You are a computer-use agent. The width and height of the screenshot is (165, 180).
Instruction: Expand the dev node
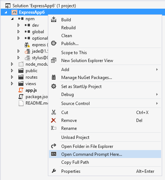(x=18, y=25)
